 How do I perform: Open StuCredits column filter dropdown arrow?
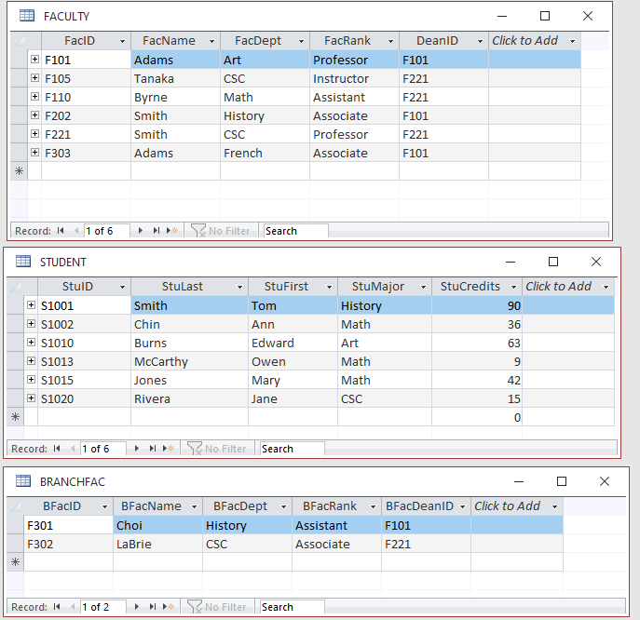coord(513,287)
